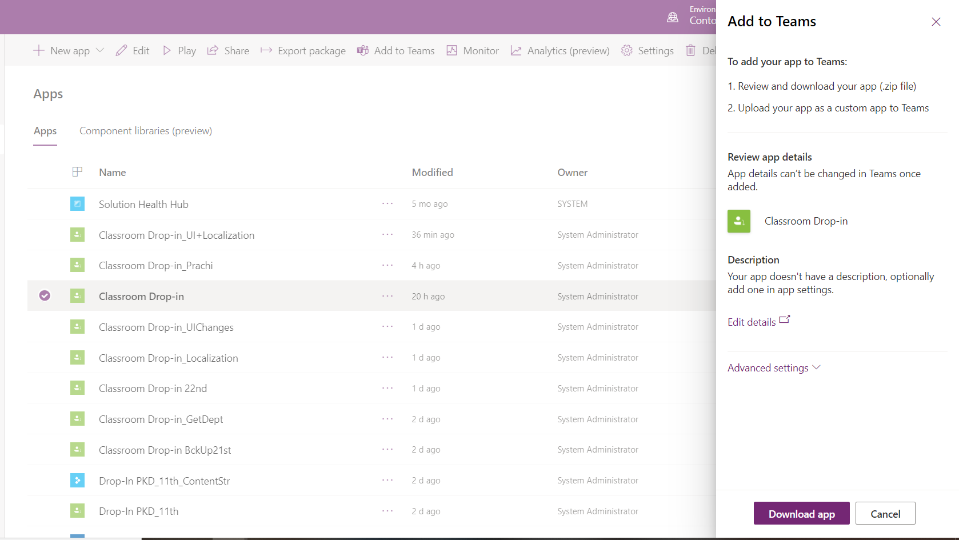
Task: Open Classroom Drop-in_UI+Localization app
Action: [177, 235]
